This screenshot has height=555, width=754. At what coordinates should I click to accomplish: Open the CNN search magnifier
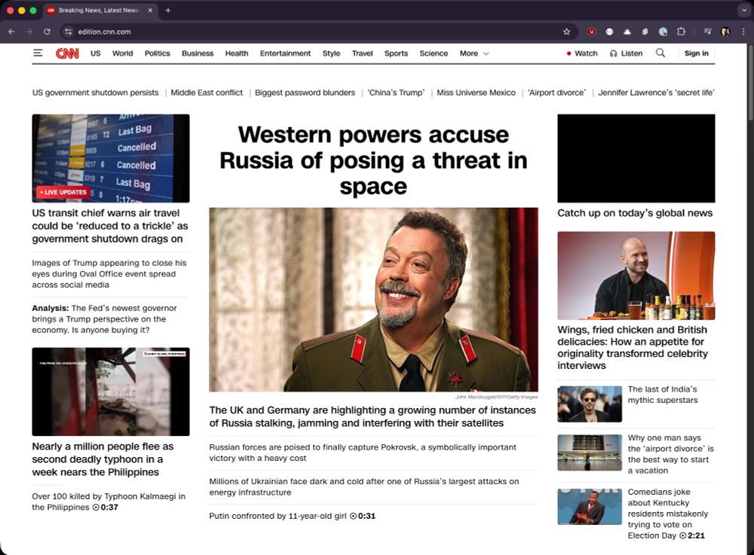click(661, 53)
